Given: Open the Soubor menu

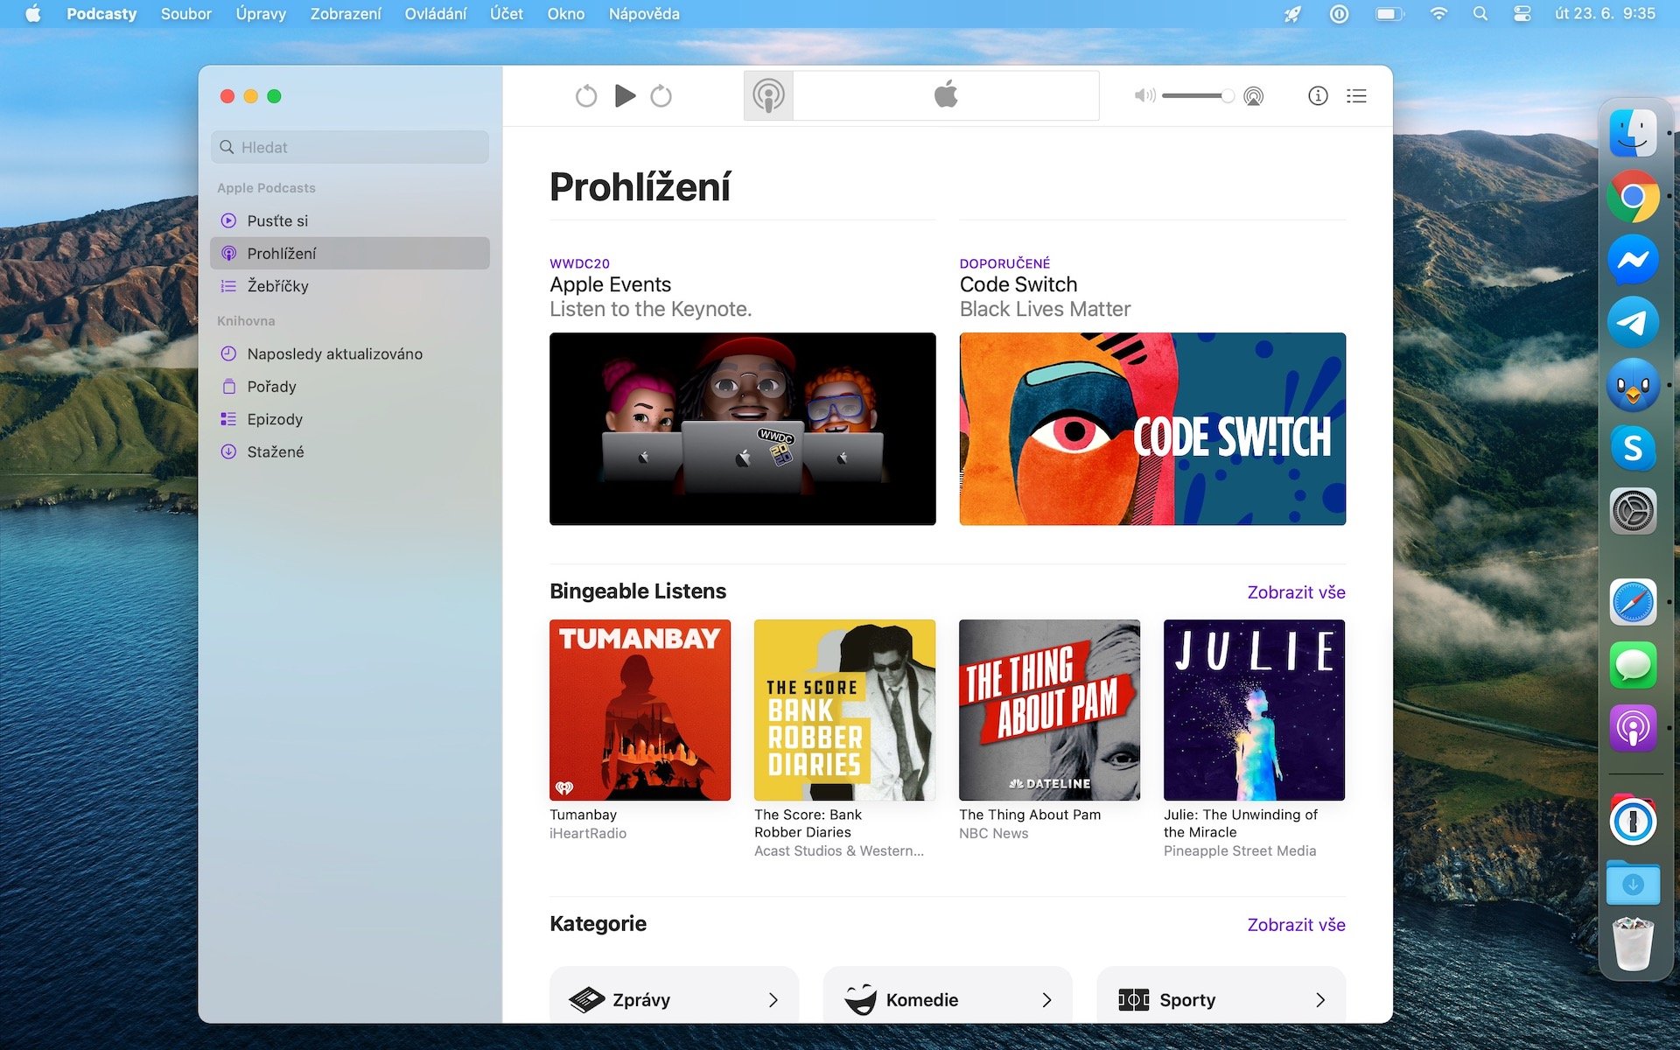Looking at the screenshot, I should click(x=185, y=14).
